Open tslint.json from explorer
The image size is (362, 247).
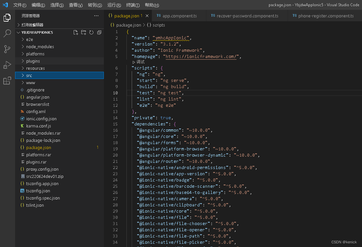(x=60, y=205)
